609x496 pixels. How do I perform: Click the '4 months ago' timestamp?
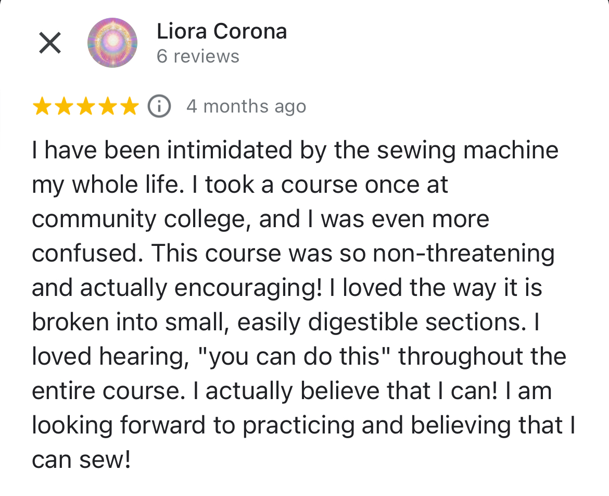tap(246, 106)
